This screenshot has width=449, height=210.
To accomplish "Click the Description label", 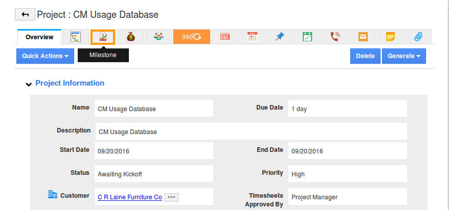I will (x=74, y=130).
